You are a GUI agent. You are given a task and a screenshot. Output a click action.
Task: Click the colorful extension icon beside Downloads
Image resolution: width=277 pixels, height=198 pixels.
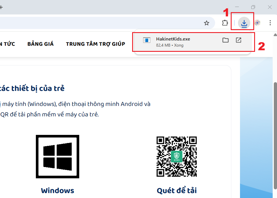(257, 23)
